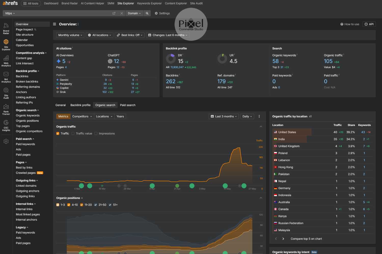Go to next page of locations

283,239
